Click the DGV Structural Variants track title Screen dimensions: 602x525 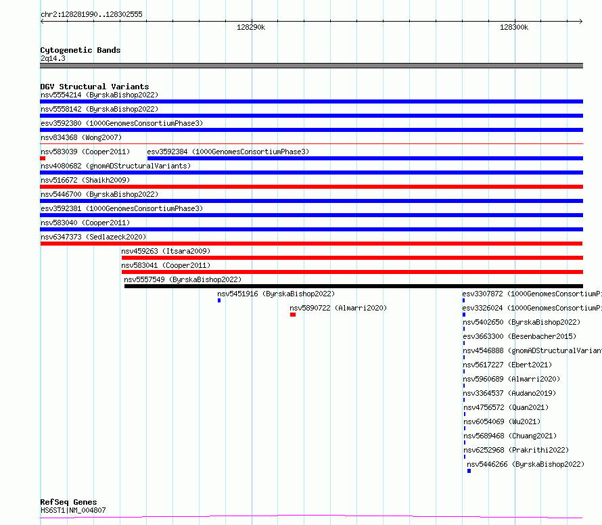[95, 87]
